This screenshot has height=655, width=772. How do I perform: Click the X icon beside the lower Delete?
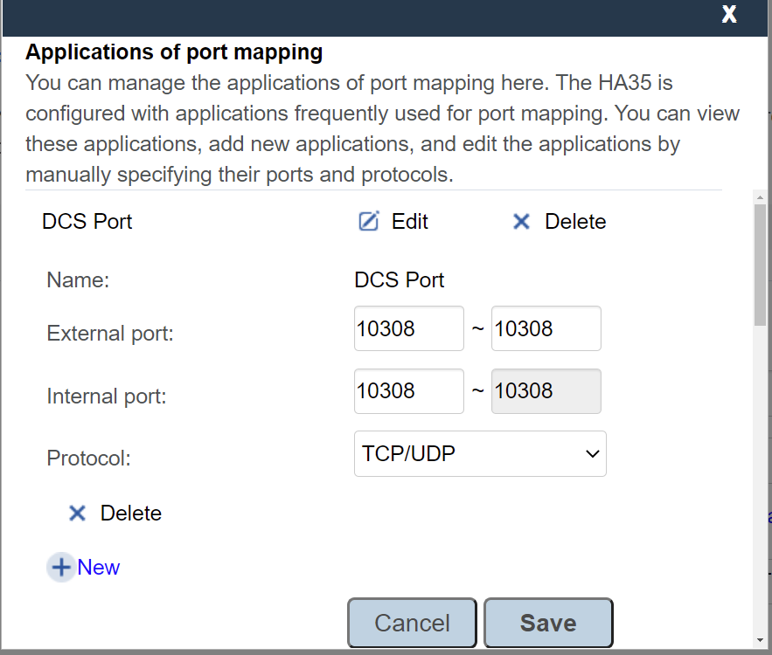[77, 513]
